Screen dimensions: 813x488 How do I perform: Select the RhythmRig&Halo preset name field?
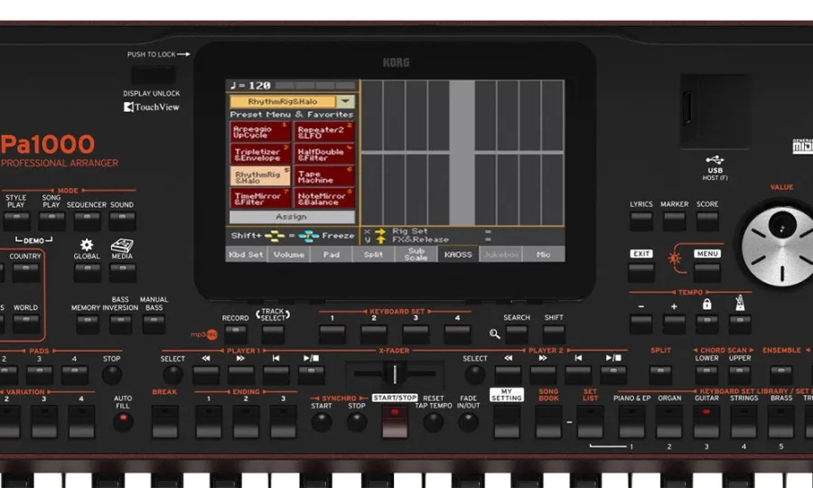point(283,101)
